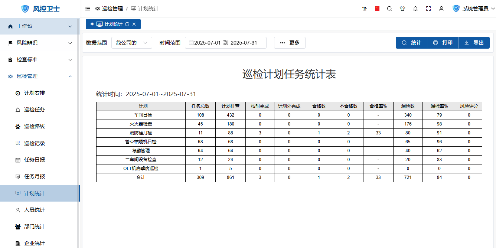
Task: Expand the 风险辨识 menu
Action: [x=40, y=43]
